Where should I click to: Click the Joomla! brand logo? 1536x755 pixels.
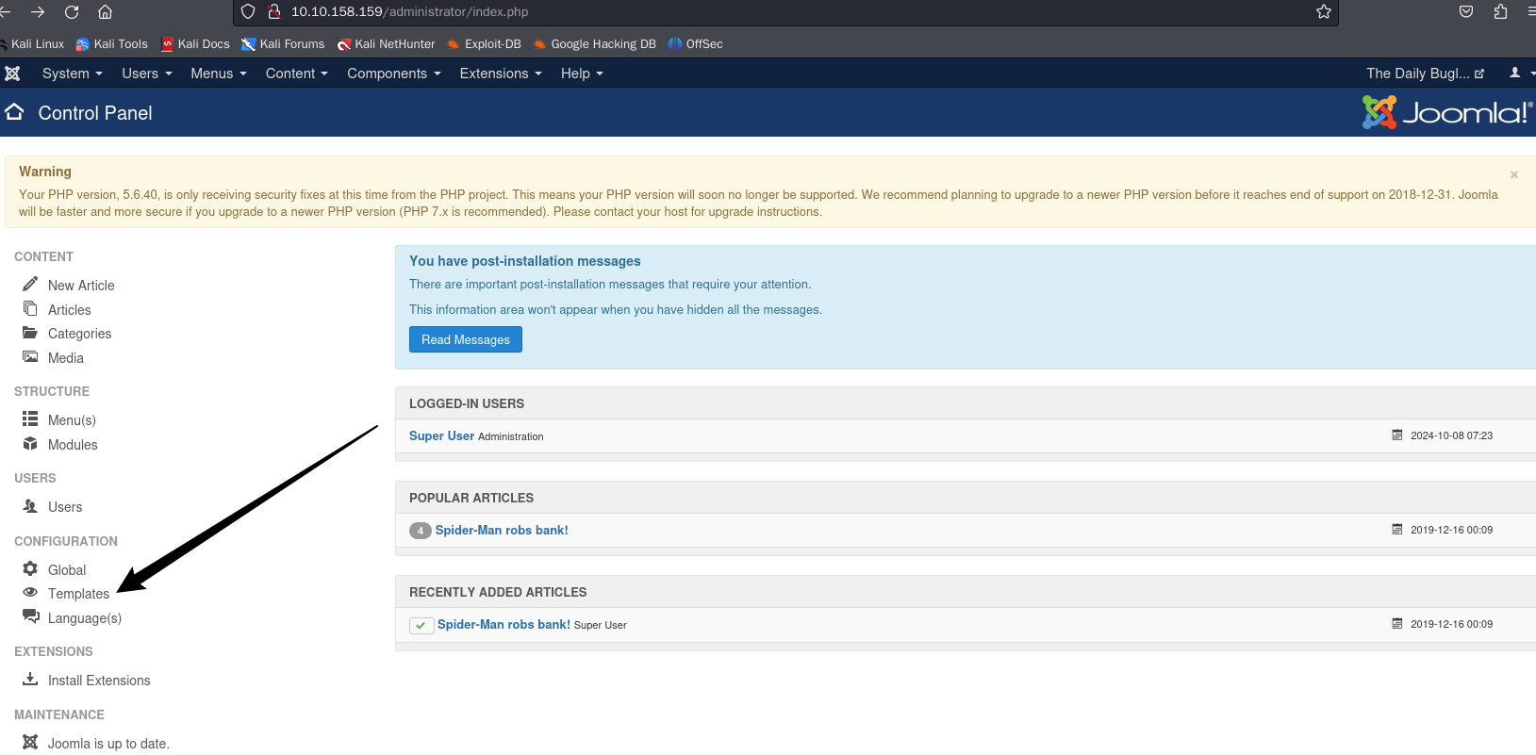[x=1446, y=112]
